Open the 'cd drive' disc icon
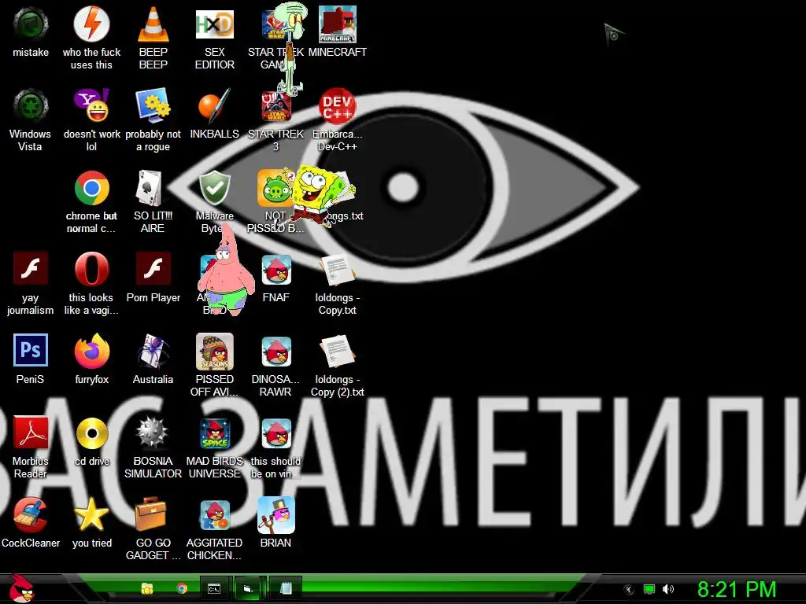806x604 pixels. pyautogui.click(x=91, y=433)
